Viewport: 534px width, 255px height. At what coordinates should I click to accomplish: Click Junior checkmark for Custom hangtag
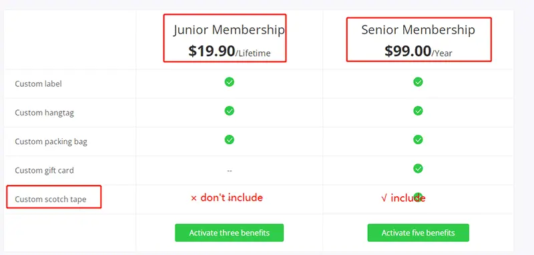pyautogui.click(x=229, y=111)
